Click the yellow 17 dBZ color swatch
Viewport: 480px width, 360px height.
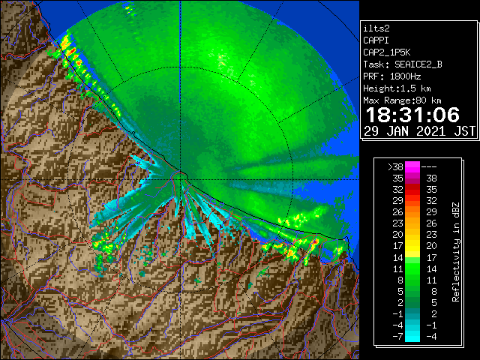412,246
